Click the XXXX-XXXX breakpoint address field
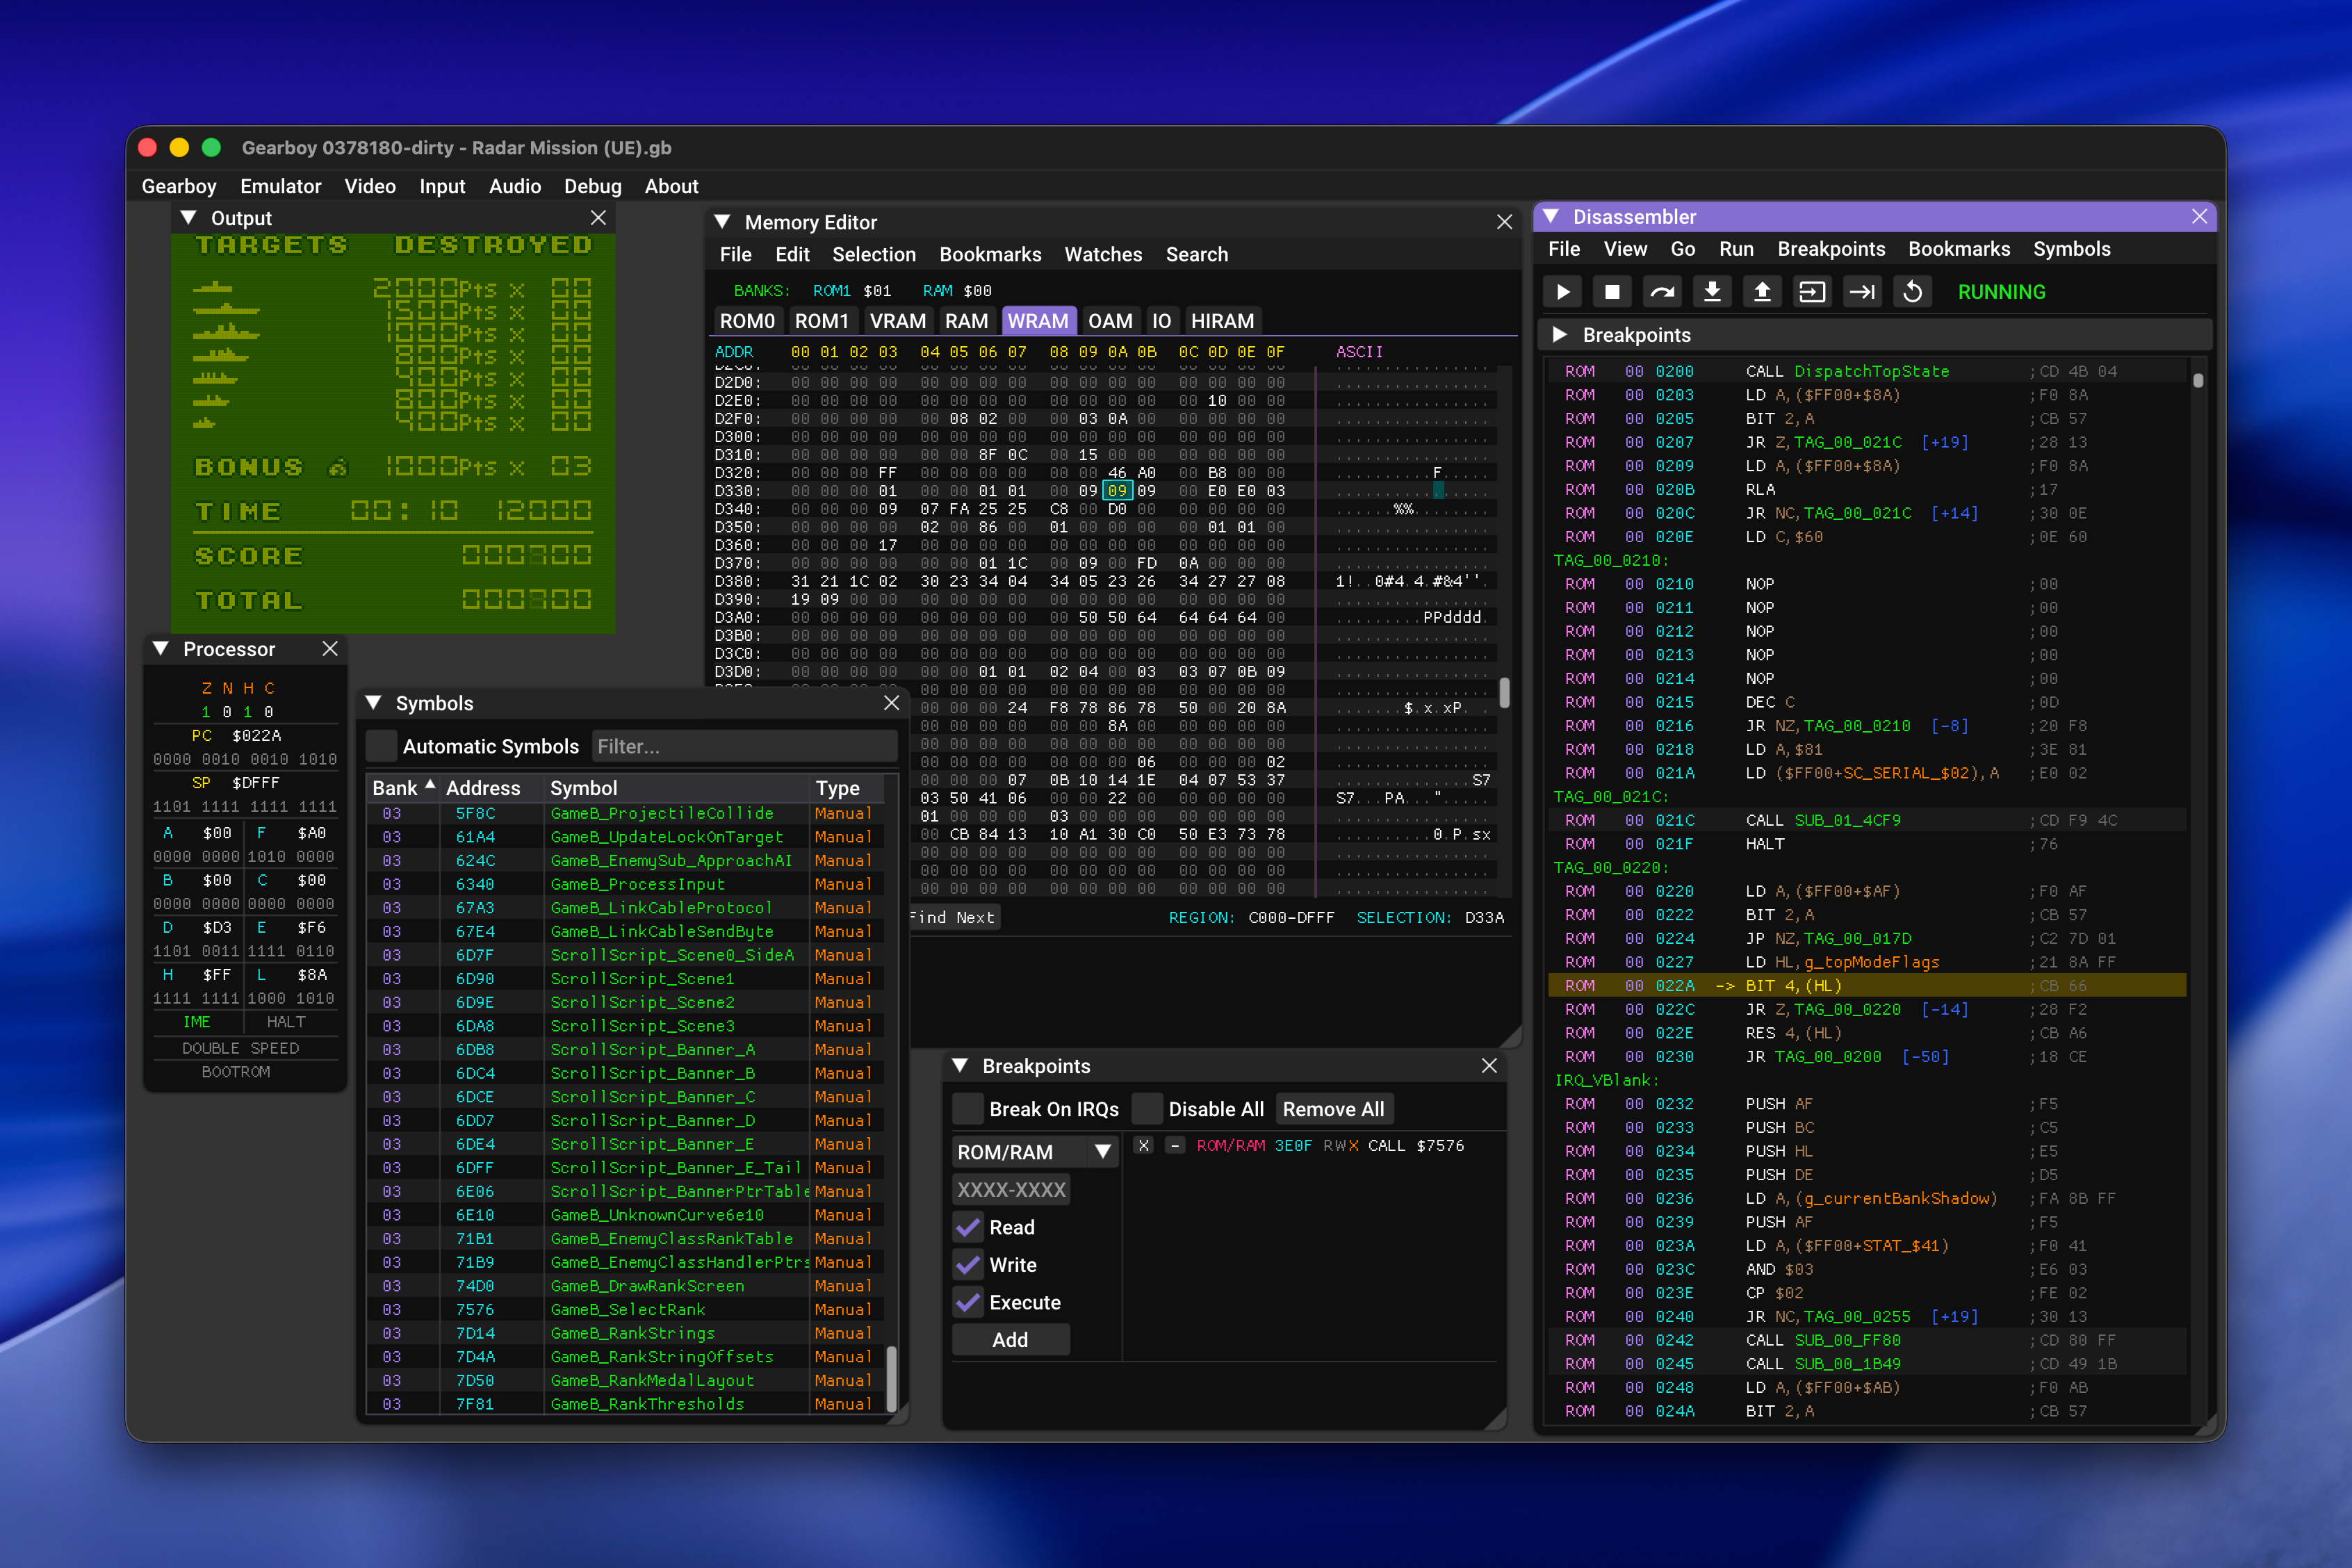The width and height of the screenshot is (2352, 1568). [x=1011, y=1190]
